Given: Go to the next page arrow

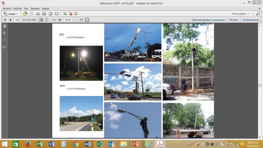Looking at the screenshot, I should 10,20.
